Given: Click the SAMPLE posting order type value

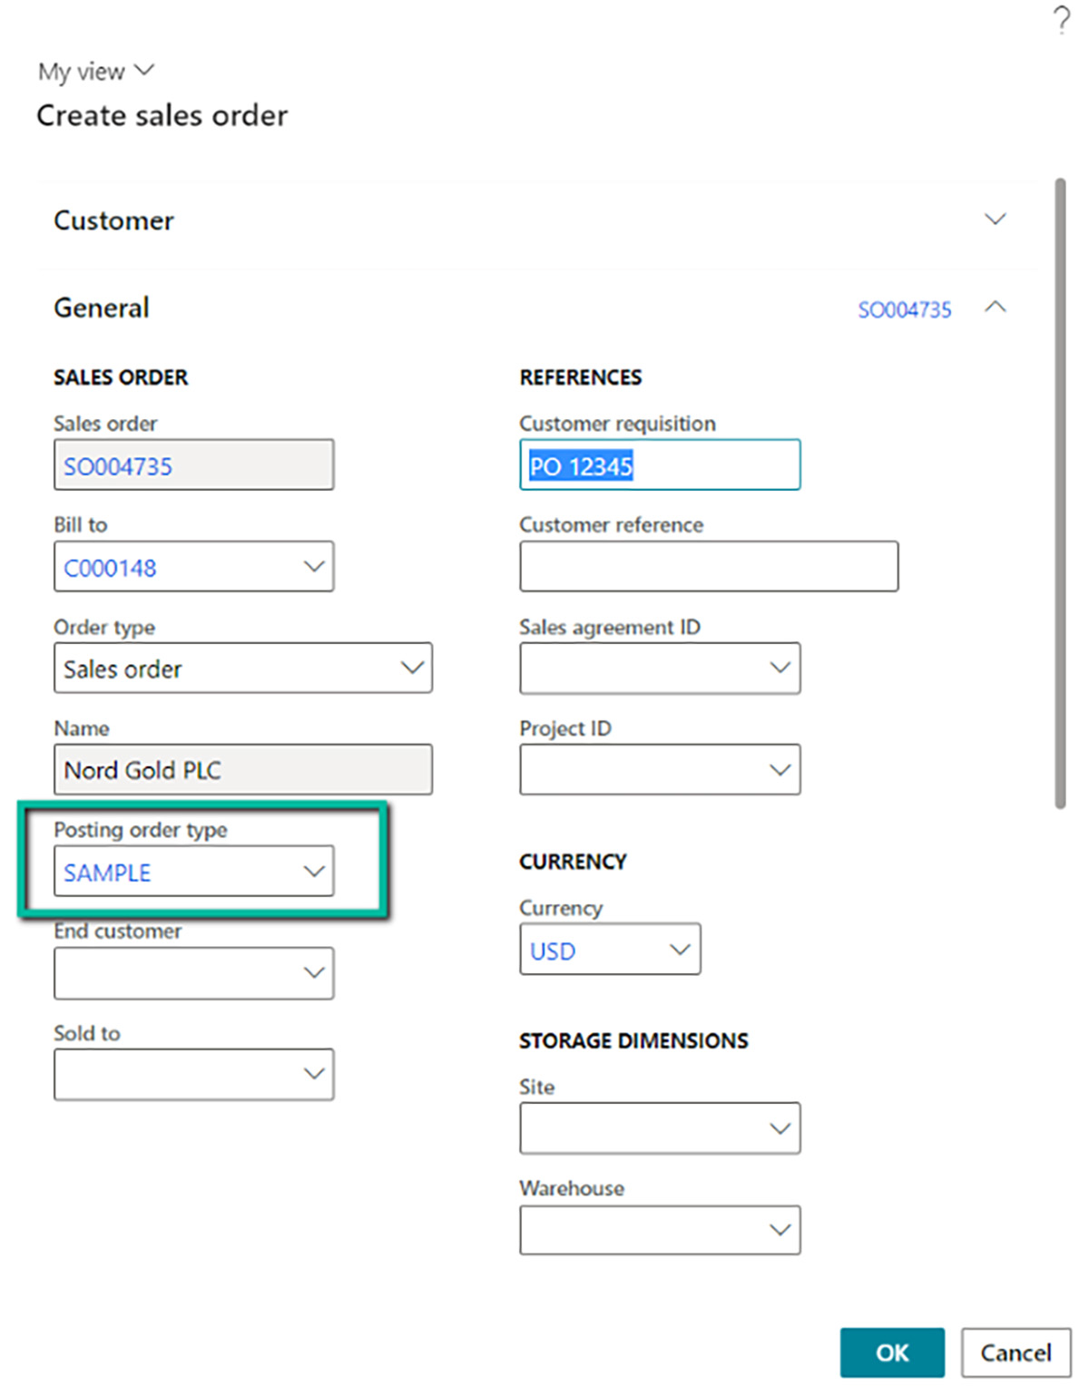Looking at the screenshot, I should click(x=107, y=873).
